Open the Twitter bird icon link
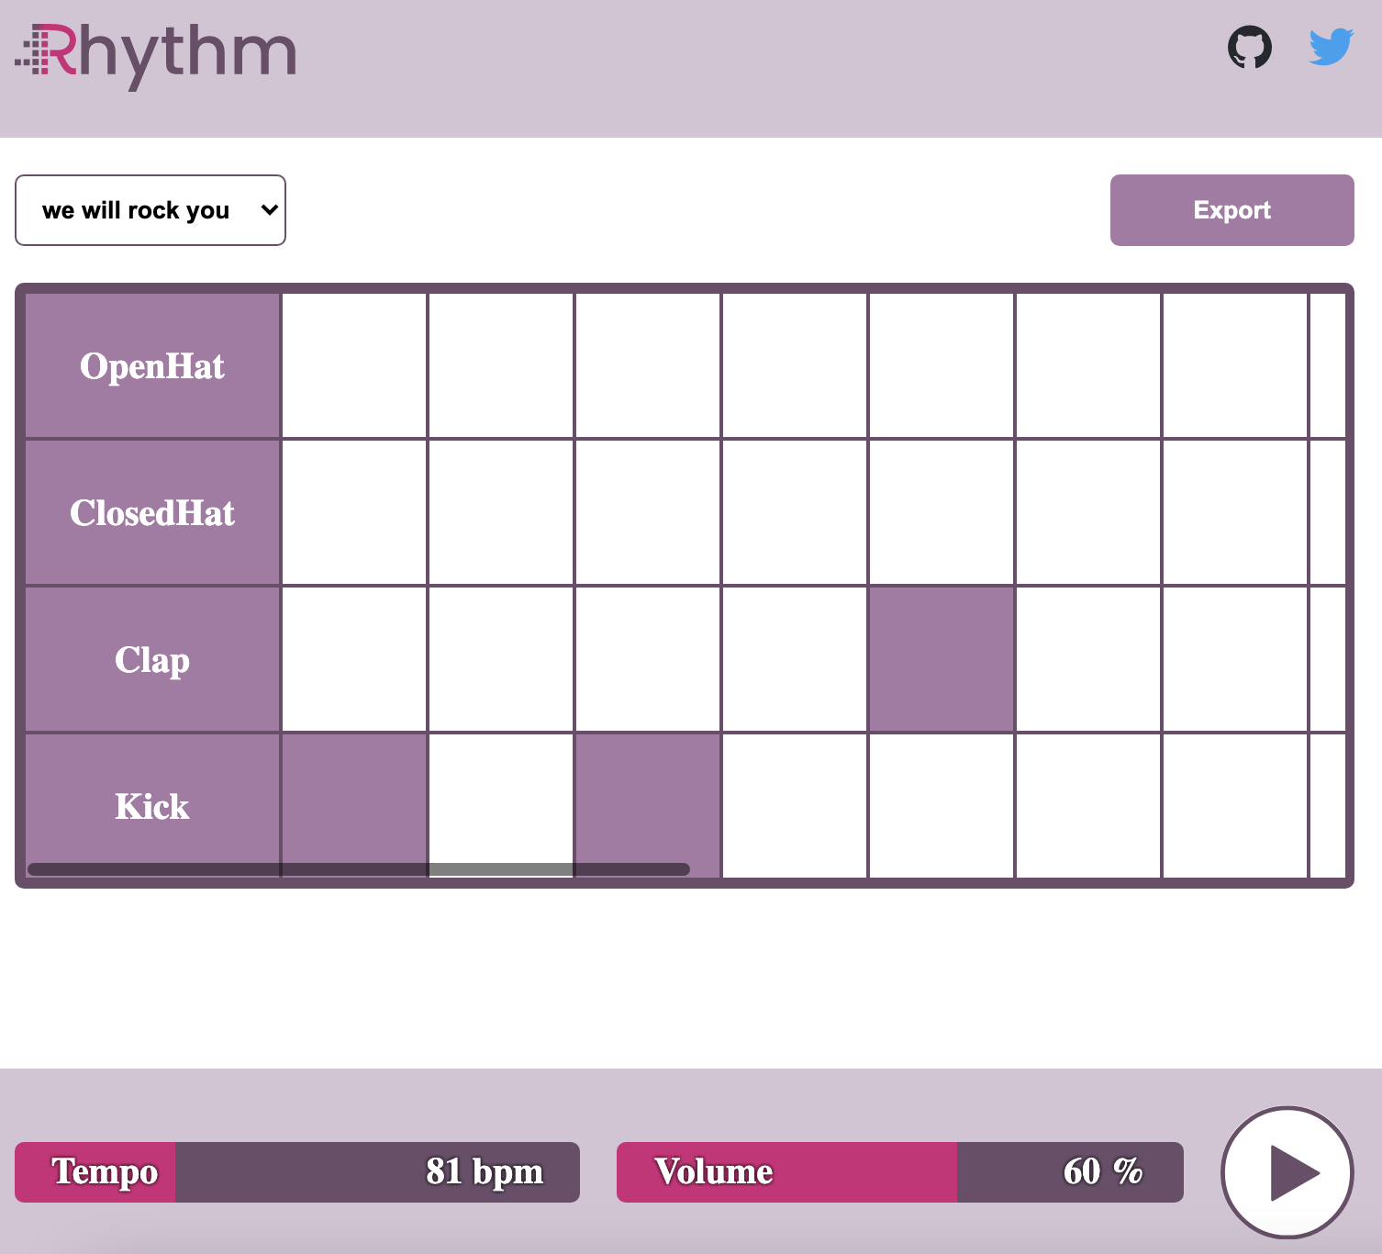The width and height of the screenshot is (1382, 1254). (1332, 47)
